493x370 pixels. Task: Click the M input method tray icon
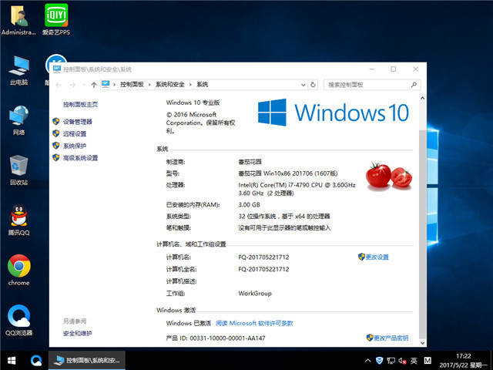428,361
